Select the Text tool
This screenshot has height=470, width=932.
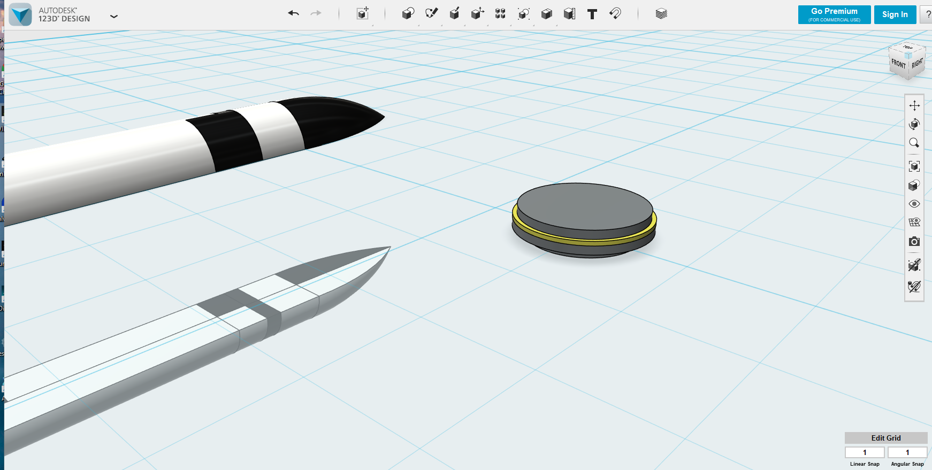[x=592, y=14]
